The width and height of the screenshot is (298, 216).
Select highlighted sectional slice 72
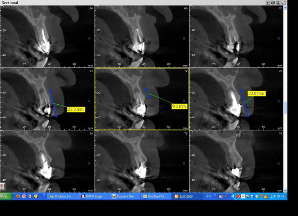pyautogui.click(x=142, y=99)
